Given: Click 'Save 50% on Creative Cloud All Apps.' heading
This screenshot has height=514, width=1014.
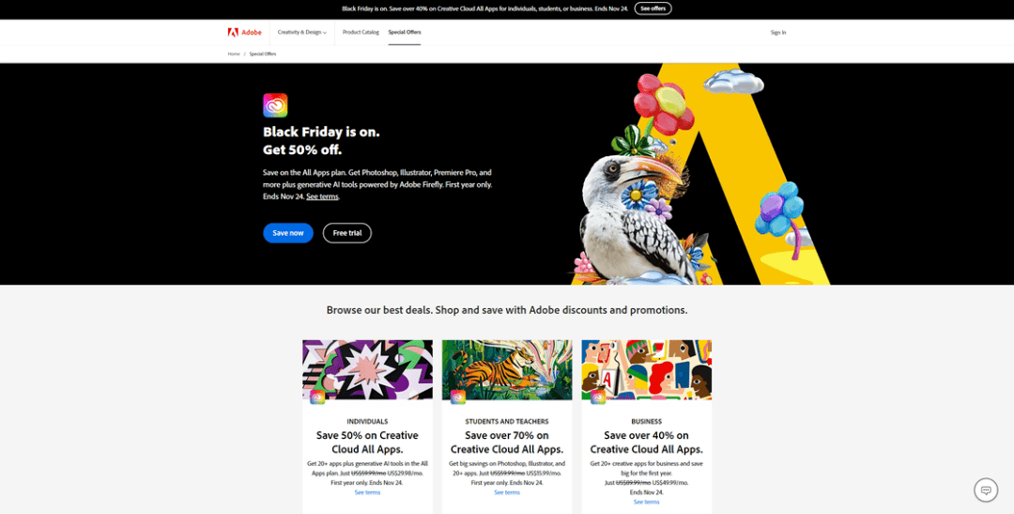Looking at the screenshot, I should click(367, 443).
